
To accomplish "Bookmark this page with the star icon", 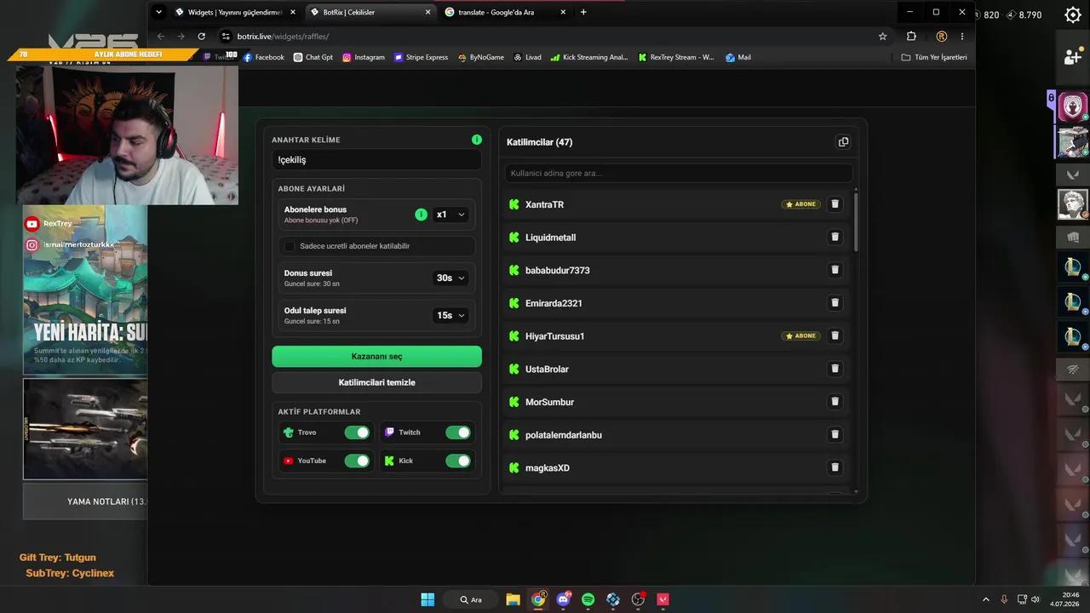I will coord(882,37).
